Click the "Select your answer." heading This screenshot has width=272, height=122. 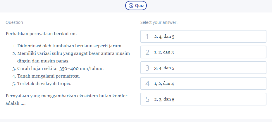159,22
